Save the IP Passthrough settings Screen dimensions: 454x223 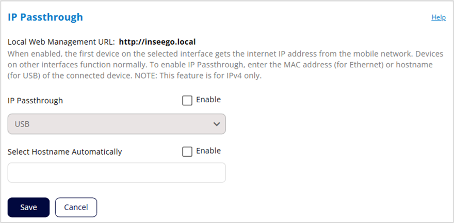(x=28, y=207)
